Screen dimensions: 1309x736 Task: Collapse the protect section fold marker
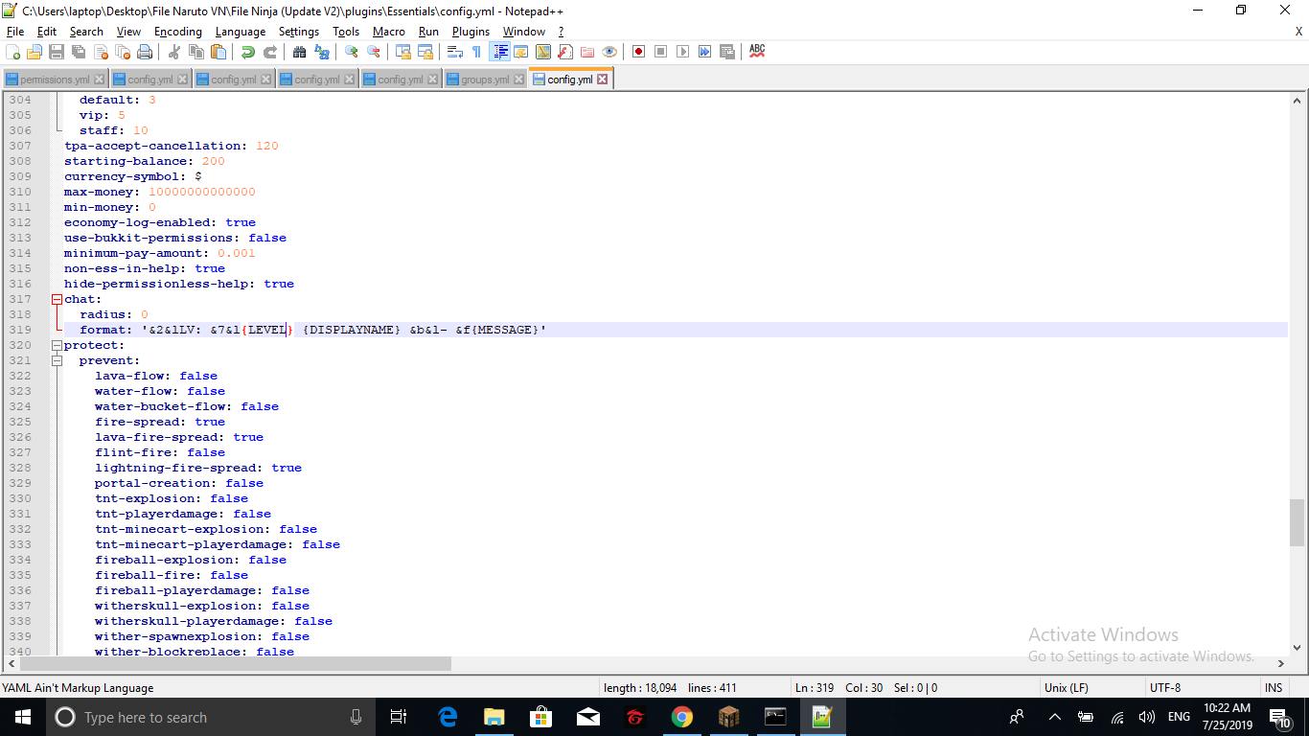point(57,345)
